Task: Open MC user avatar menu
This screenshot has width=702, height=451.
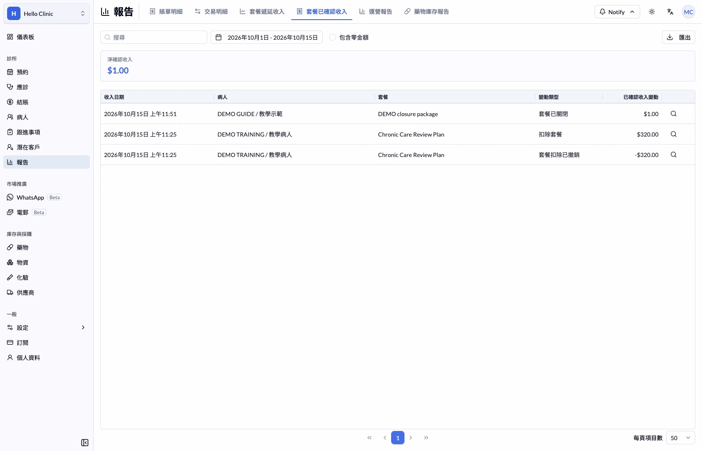Action: 689,12
